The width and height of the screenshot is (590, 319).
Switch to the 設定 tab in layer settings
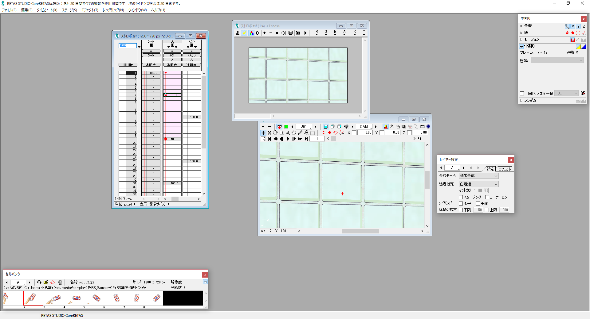coord(490,169)
